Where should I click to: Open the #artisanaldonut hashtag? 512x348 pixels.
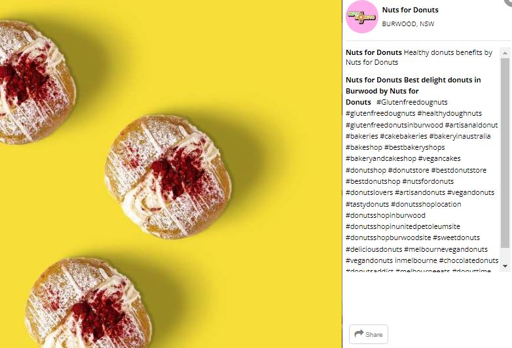471,125
